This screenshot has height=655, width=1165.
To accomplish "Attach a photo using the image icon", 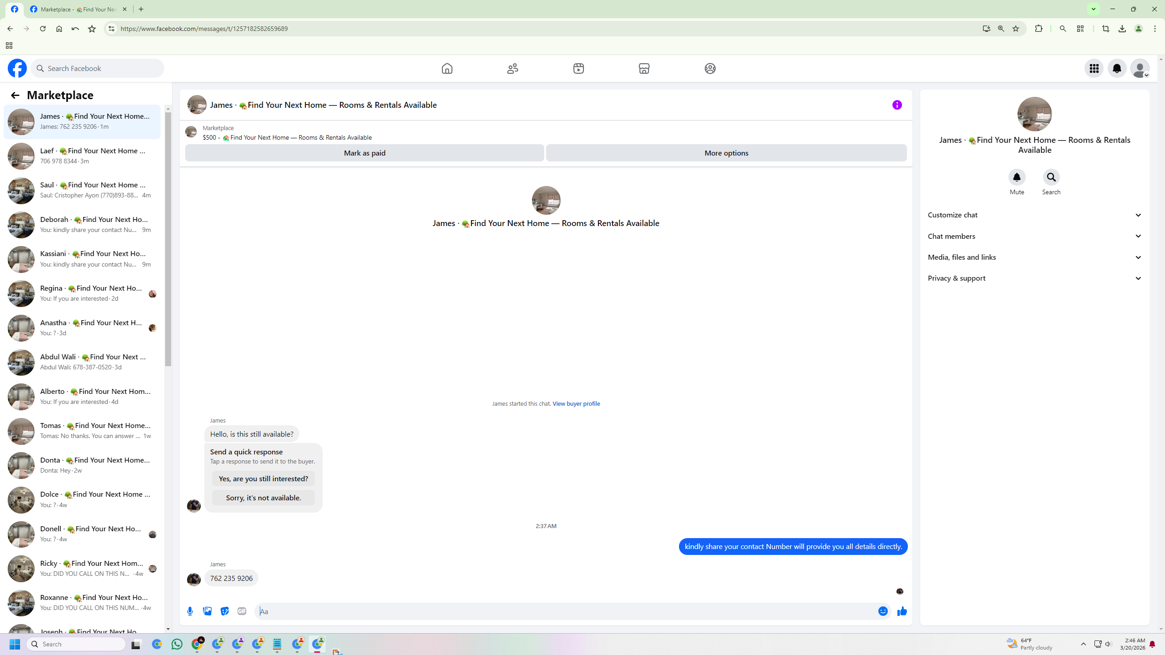I will pos(208,611).
